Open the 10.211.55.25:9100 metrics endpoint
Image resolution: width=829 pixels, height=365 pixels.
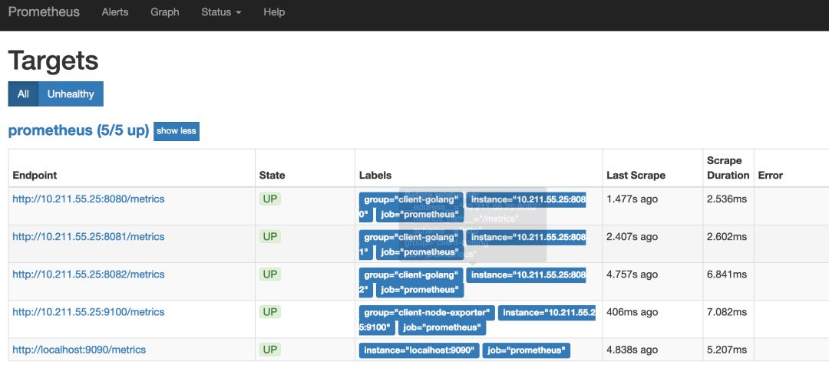(x=88, y=312)
